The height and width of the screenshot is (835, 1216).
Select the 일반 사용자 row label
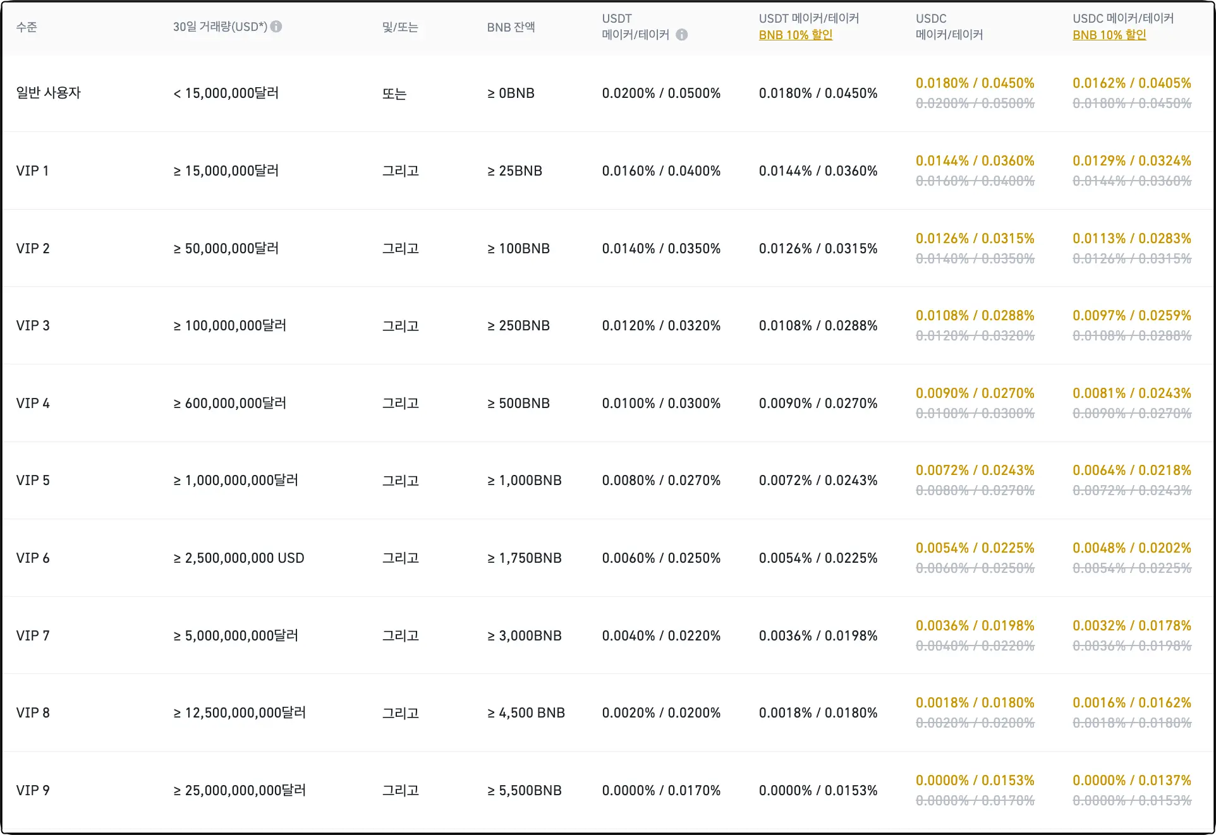49,93
